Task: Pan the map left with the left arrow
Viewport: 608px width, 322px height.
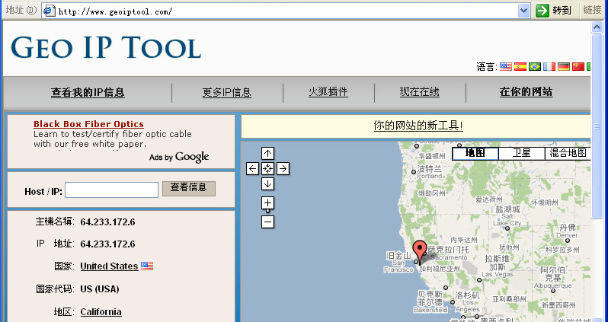Action: click(x=252, y=168)
